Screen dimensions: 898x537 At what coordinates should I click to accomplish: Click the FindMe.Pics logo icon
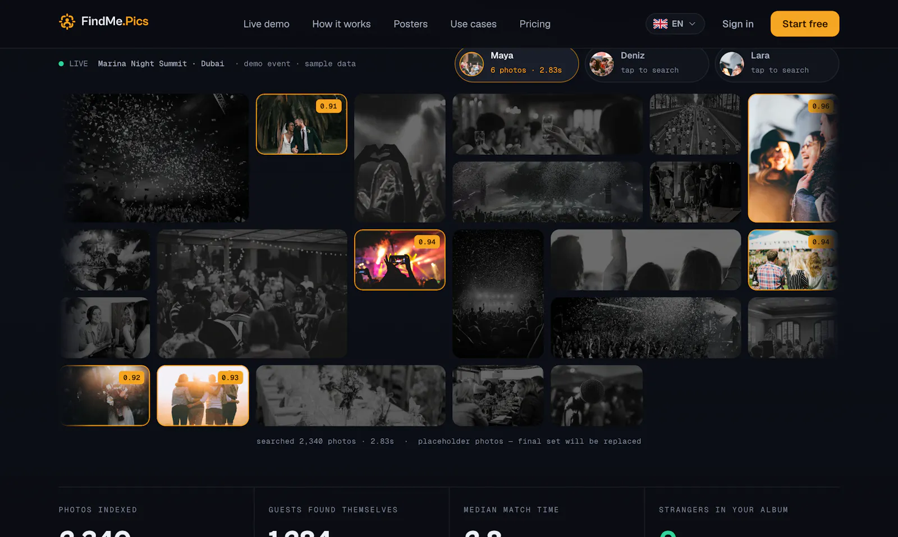pyautogui.click(x=67, y=22)
